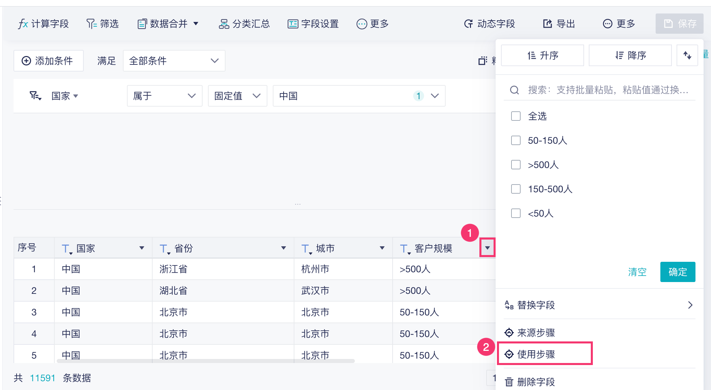Click the filter value search field
711x390 pixels.
tap(608, 90)
